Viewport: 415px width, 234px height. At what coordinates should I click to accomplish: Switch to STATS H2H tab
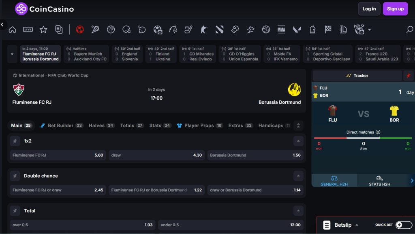coord(379,181)
